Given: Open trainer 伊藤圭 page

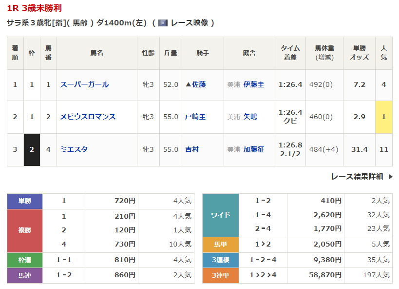Looking at the screenshot, I should point(253,84).
